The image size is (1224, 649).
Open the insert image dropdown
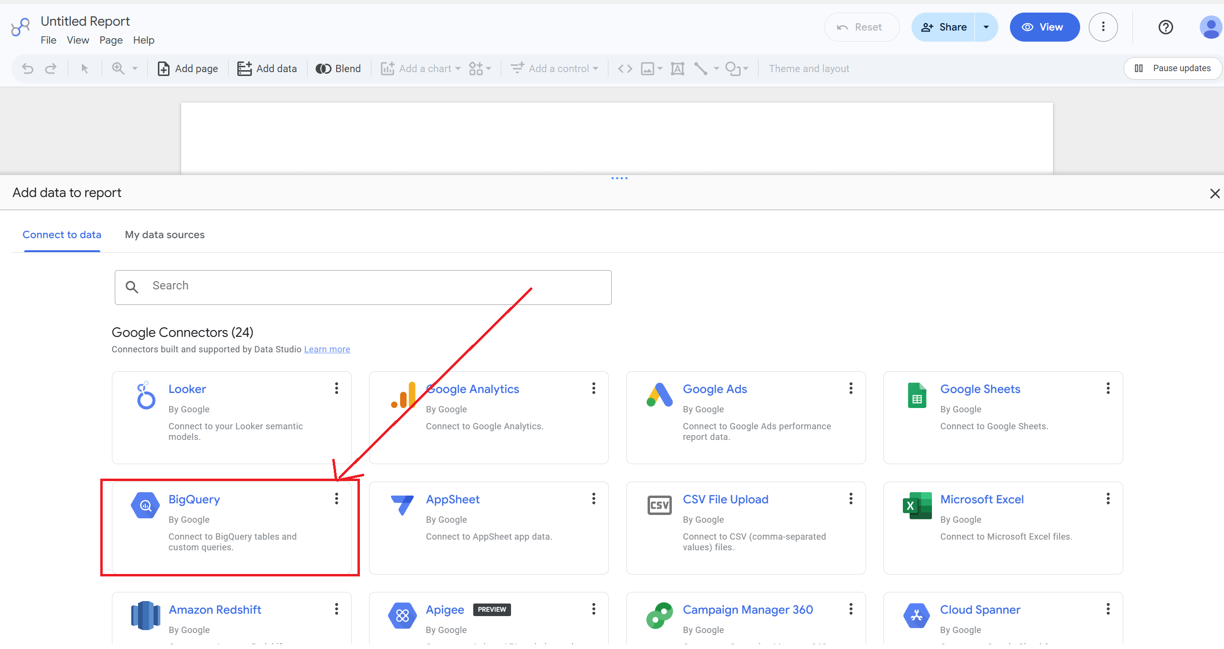coord(651,69)
